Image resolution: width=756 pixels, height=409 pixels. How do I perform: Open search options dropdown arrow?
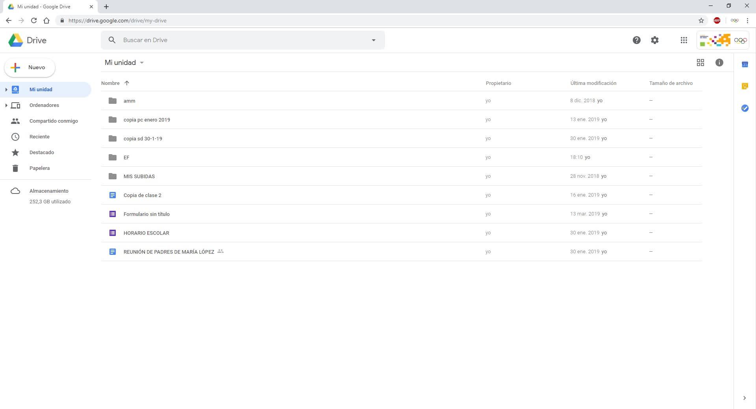pyautogui.click(x=373, y=40)
